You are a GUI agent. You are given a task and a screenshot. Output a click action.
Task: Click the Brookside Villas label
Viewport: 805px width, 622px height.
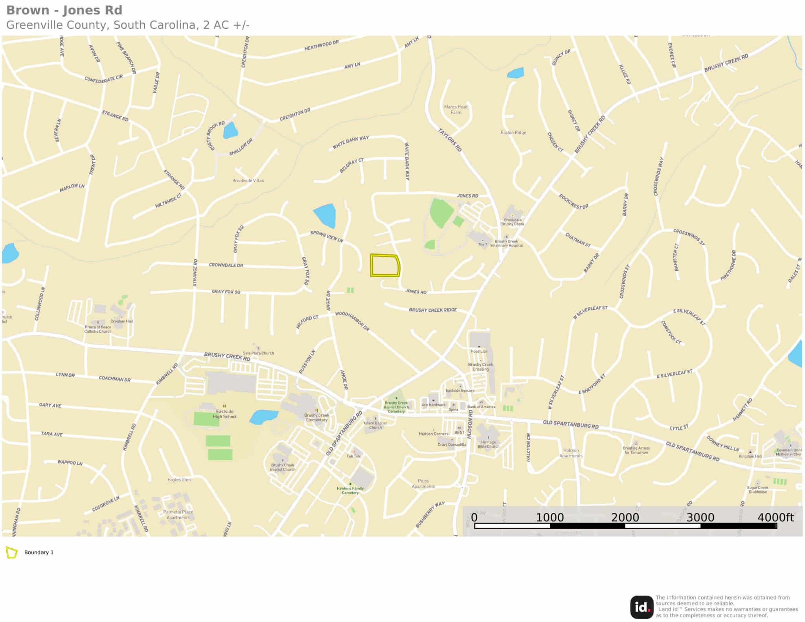click(x=248, y=181)
